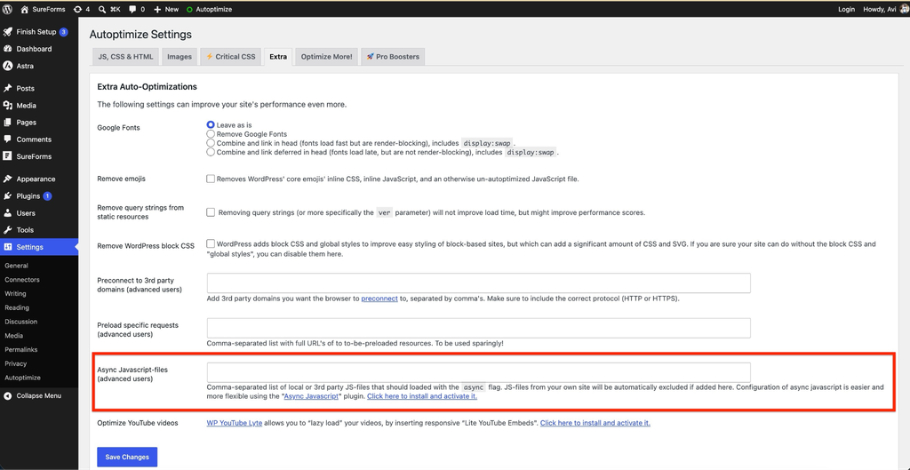Open the WordPress logo menu

pos(7,9)
